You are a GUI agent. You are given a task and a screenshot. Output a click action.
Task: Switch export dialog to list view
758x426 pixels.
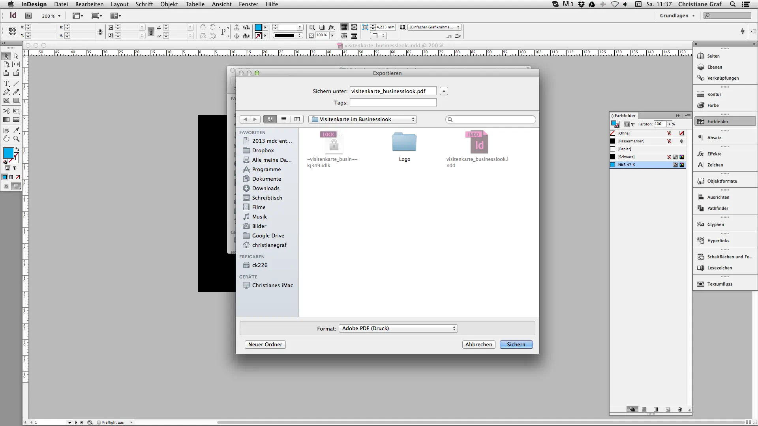284,119
